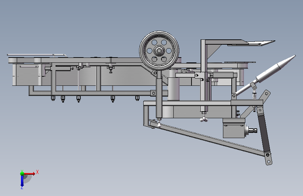Select the motor box below the frame

coord(234,128)
